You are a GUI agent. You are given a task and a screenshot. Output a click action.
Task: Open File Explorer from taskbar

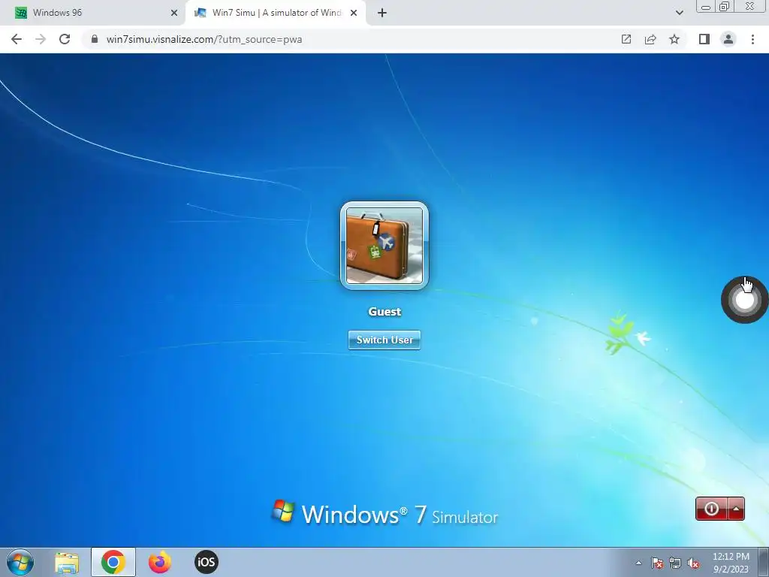coord(67,562)
